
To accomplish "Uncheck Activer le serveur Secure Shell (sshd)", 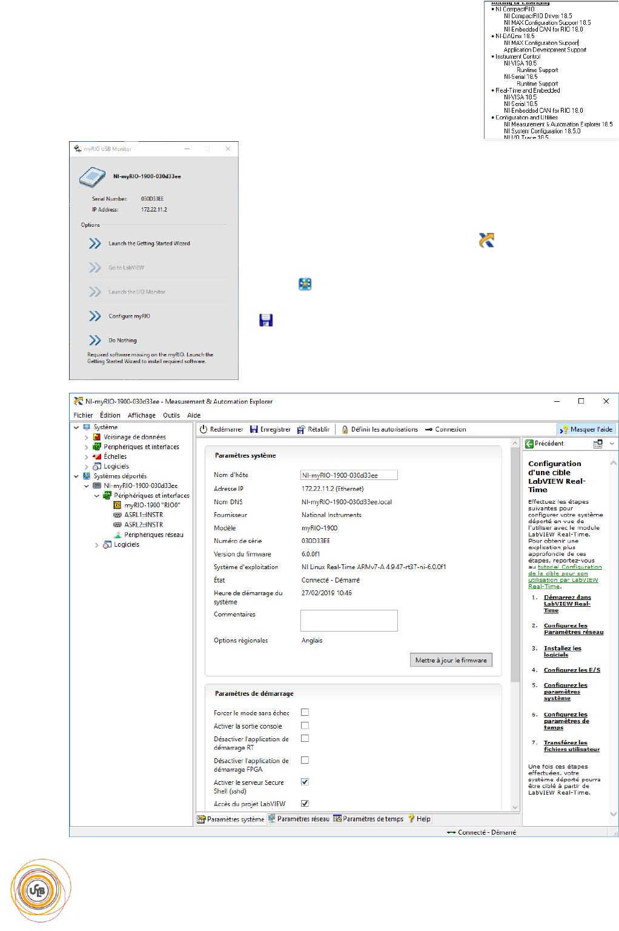I will (305, 782).
